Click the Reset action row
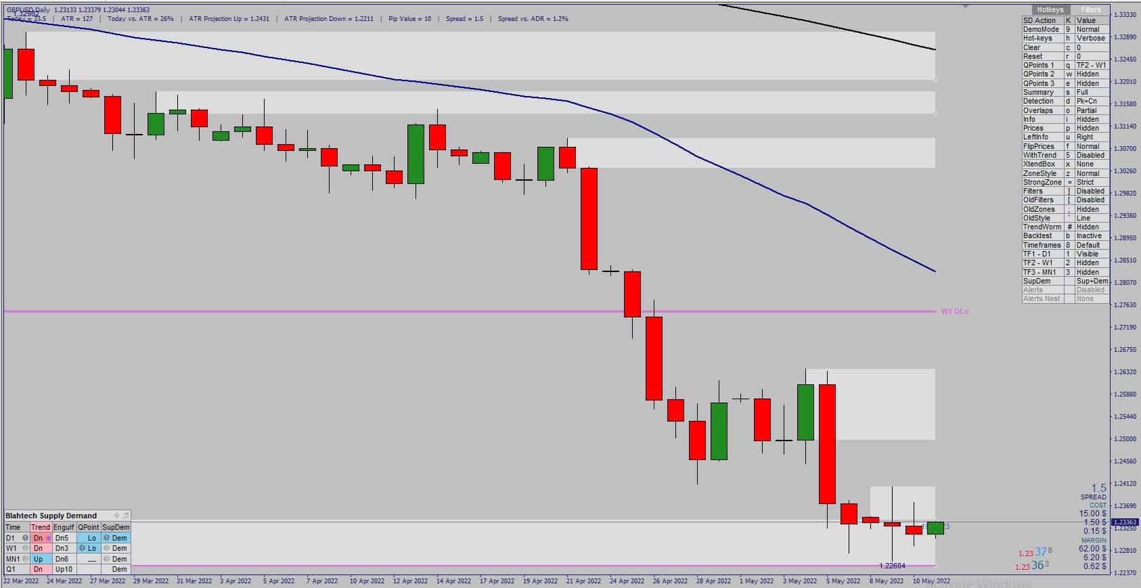The height and width of the screenshot is (588, 1141). [1066, 57]
